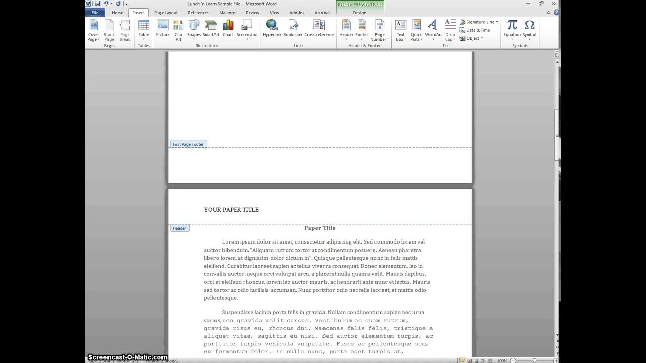This screenshot has width=646, height=363.
Task: Open the Undo history dropdown arrow
Action: [111, 4]
